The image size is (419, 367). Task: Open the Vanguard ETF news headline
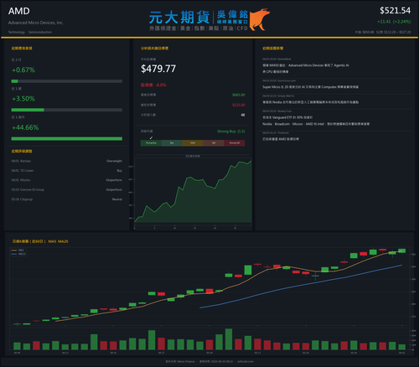(316, 121)
